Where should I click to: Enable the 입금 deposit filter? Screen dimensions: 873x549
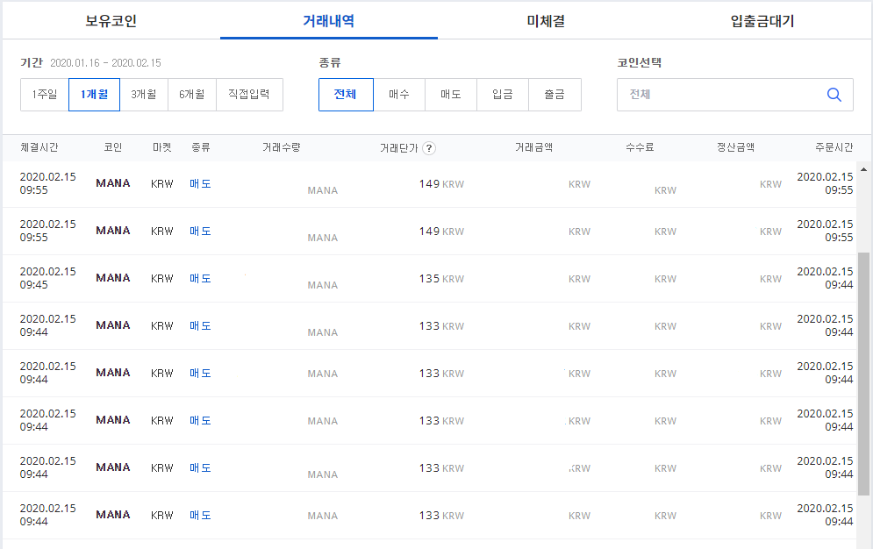click(502, 94)
